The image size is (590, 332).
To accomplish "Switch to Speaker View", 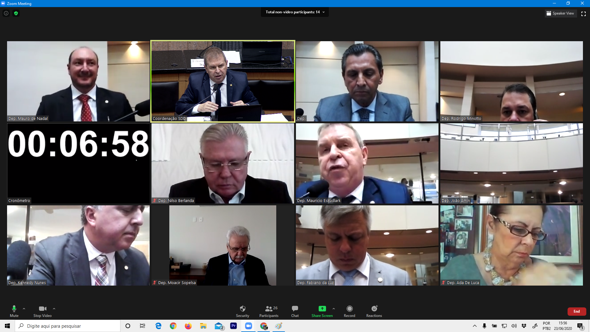I will (561, 13).
